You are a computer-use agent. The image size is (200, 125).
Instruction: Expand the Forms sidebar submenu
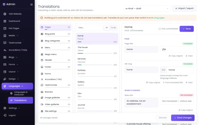(17, 64)
